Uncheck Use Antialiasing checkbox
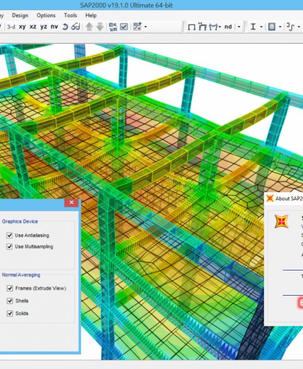Screen dimensions: 303x369 [9, 235]
